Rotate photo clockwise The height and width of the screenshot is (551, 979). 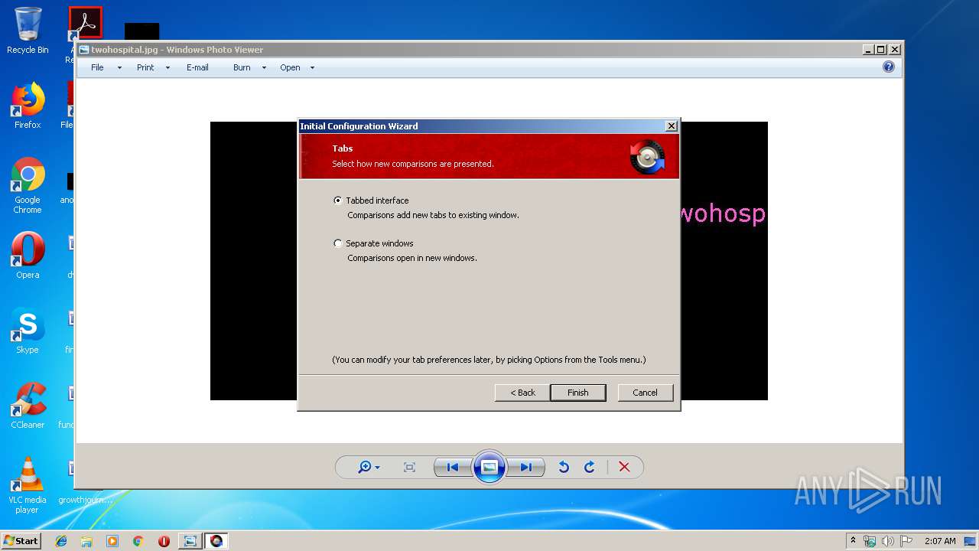(590, 467)
